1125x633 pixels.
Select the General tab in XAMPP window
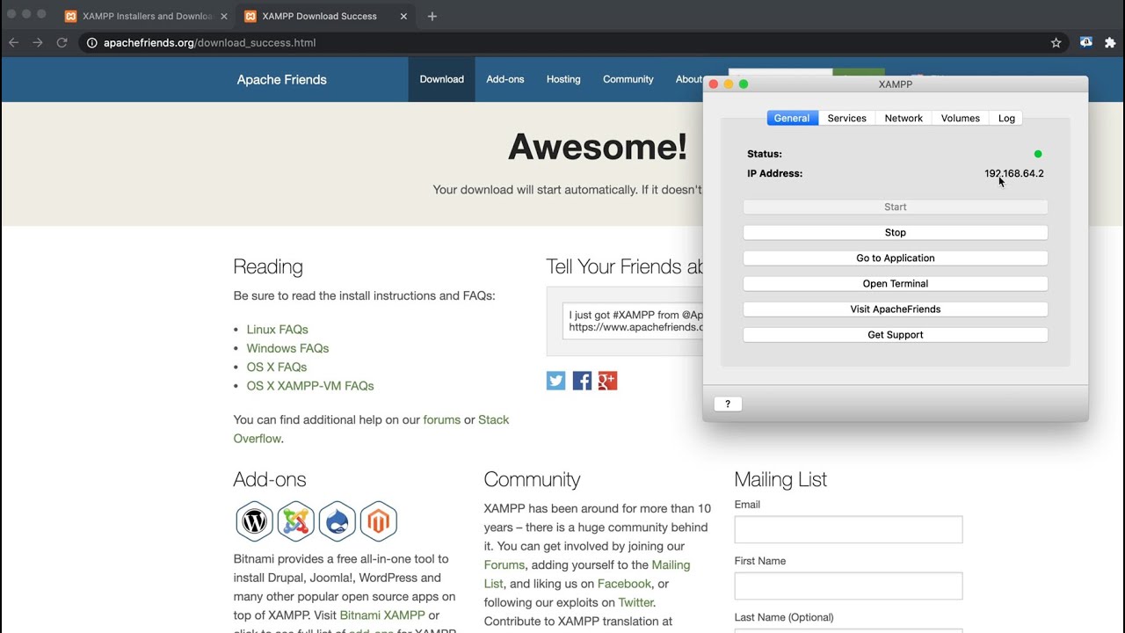pos(792,118)
